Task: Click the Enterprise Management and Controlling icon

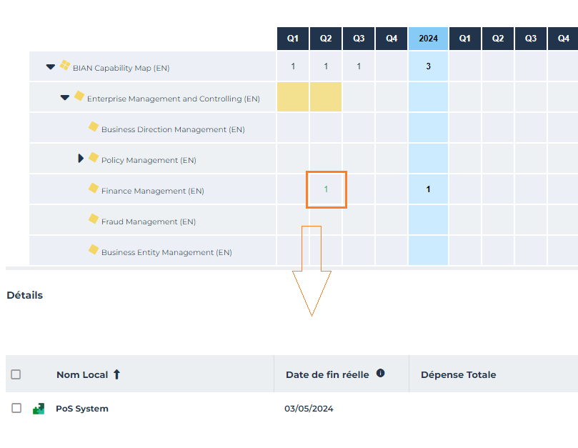Action: tap(79, 96)
